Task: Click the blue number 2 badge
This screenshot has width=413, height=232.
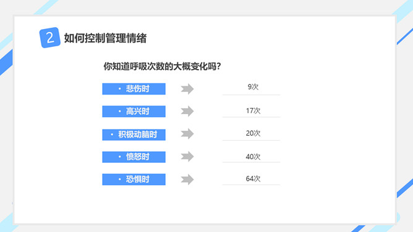Action: 50,38
